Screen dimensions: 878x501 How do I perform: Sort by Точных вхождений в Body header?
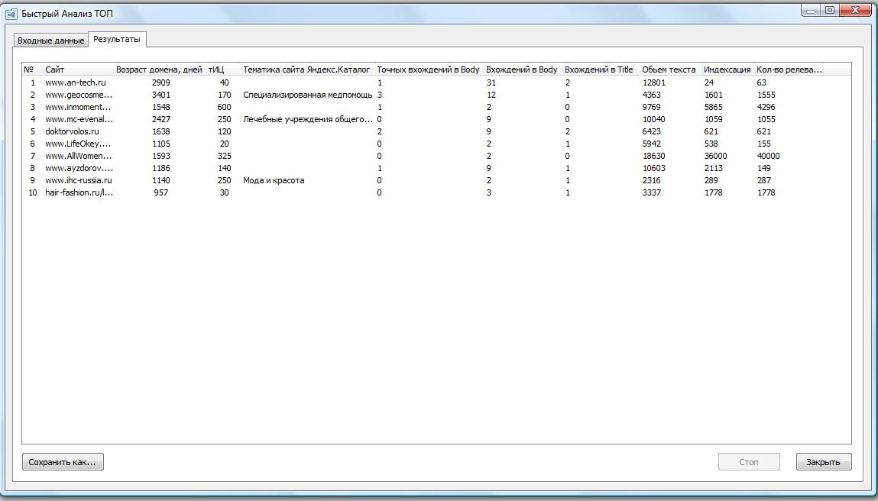428,69
